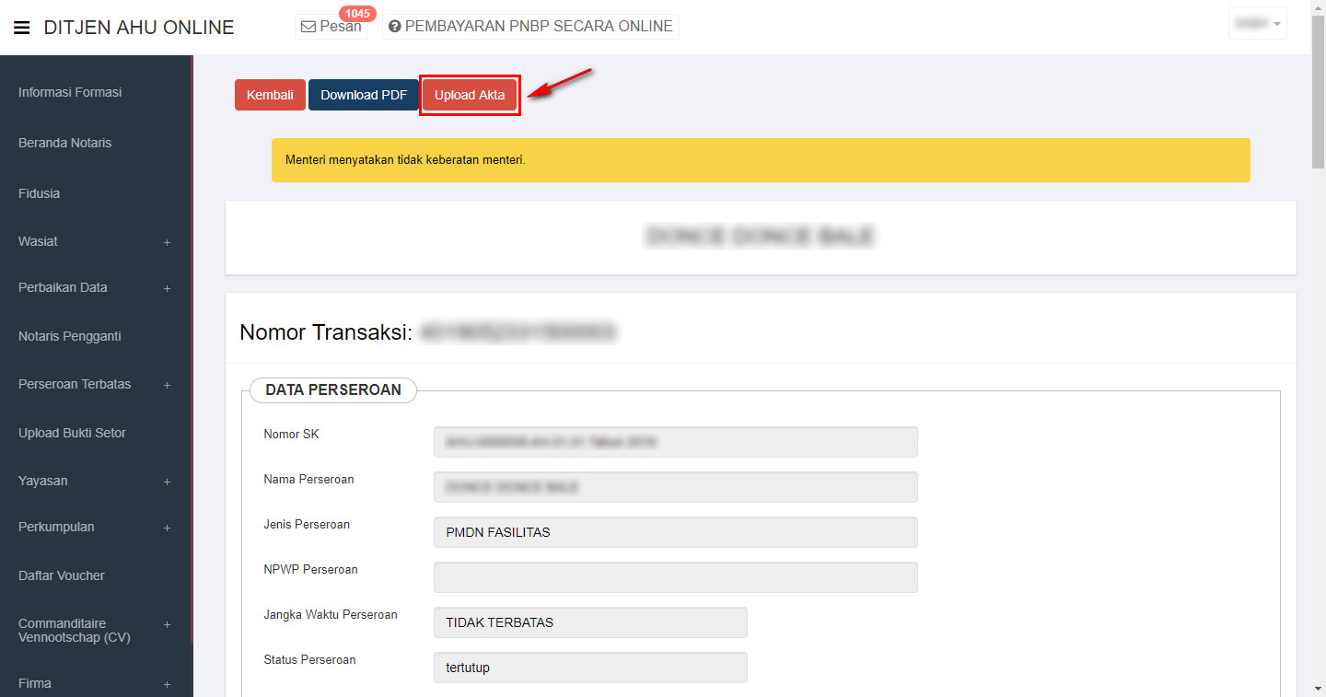The image size is (1326, 697).
Task: Select Fidusia from sidebar
Action: 39,193
